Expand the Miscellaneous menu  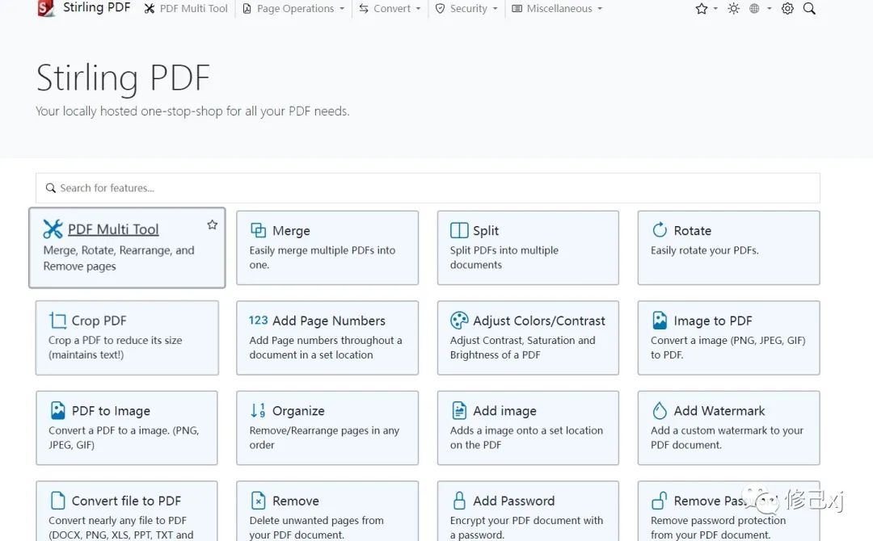[x=557, y=8]
